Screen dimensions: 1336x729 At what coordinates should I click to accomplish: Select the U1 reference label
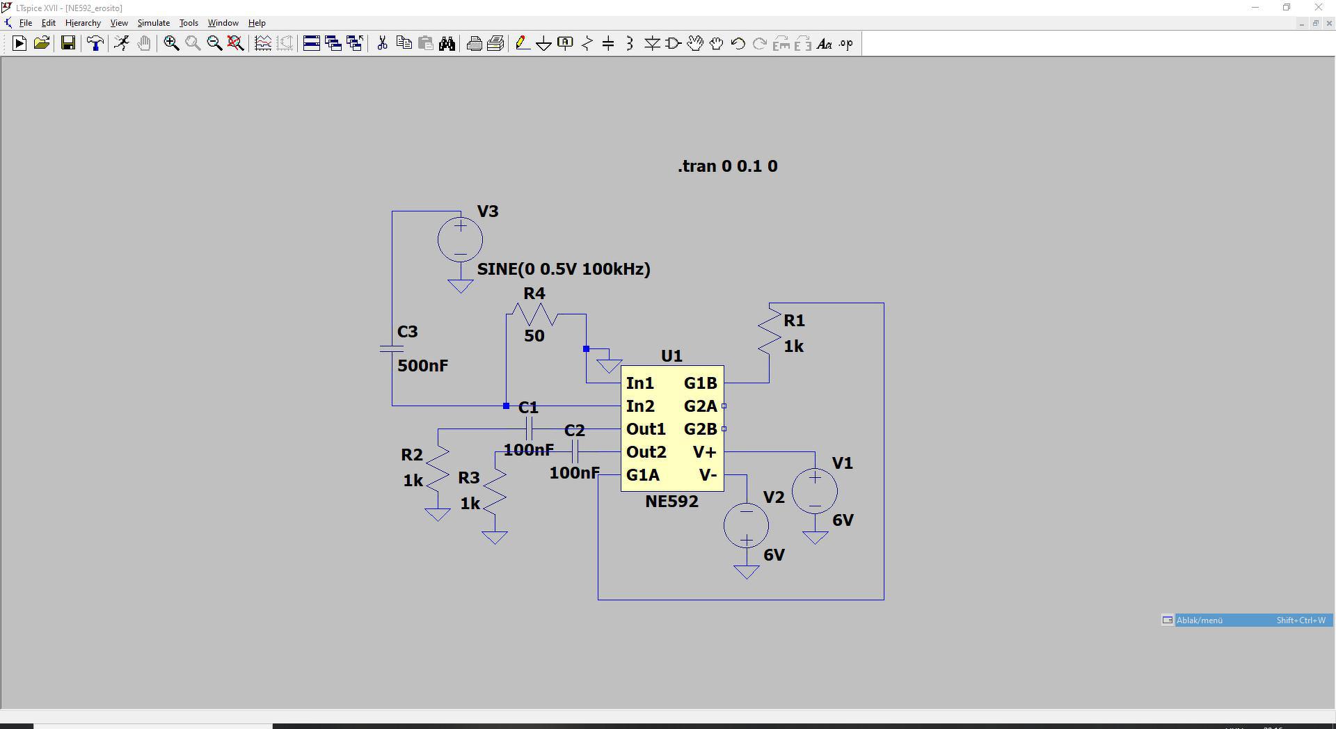coord(671,356)
